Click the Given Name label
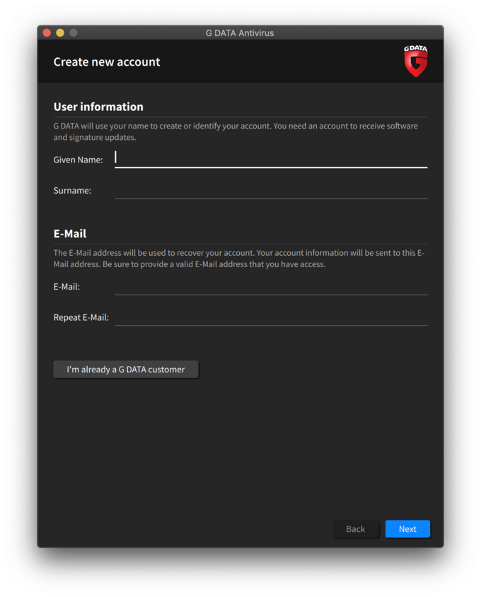This screenshot has width=481, height=597. click(x=78, y=160)
